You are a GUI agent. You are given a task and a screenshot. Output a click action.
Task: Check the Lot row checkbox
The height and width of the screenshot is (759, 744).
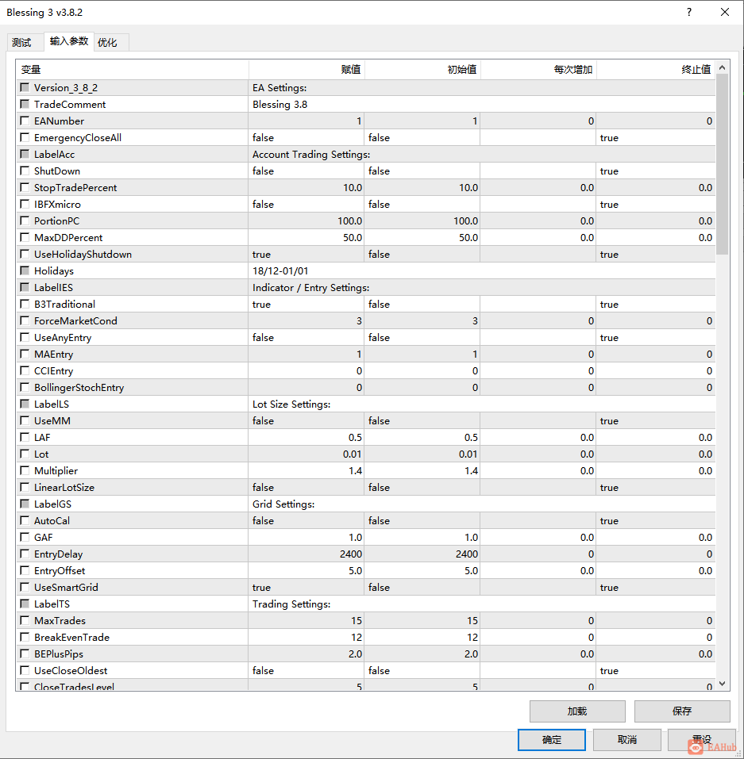click(25, 454)
